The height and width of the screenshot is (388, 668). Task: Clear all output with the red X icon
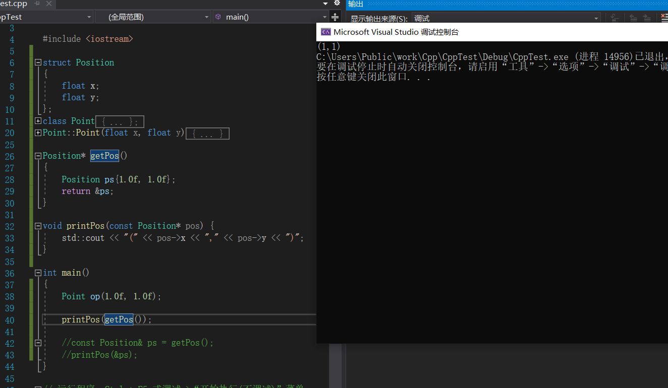[x=664, y=18]
